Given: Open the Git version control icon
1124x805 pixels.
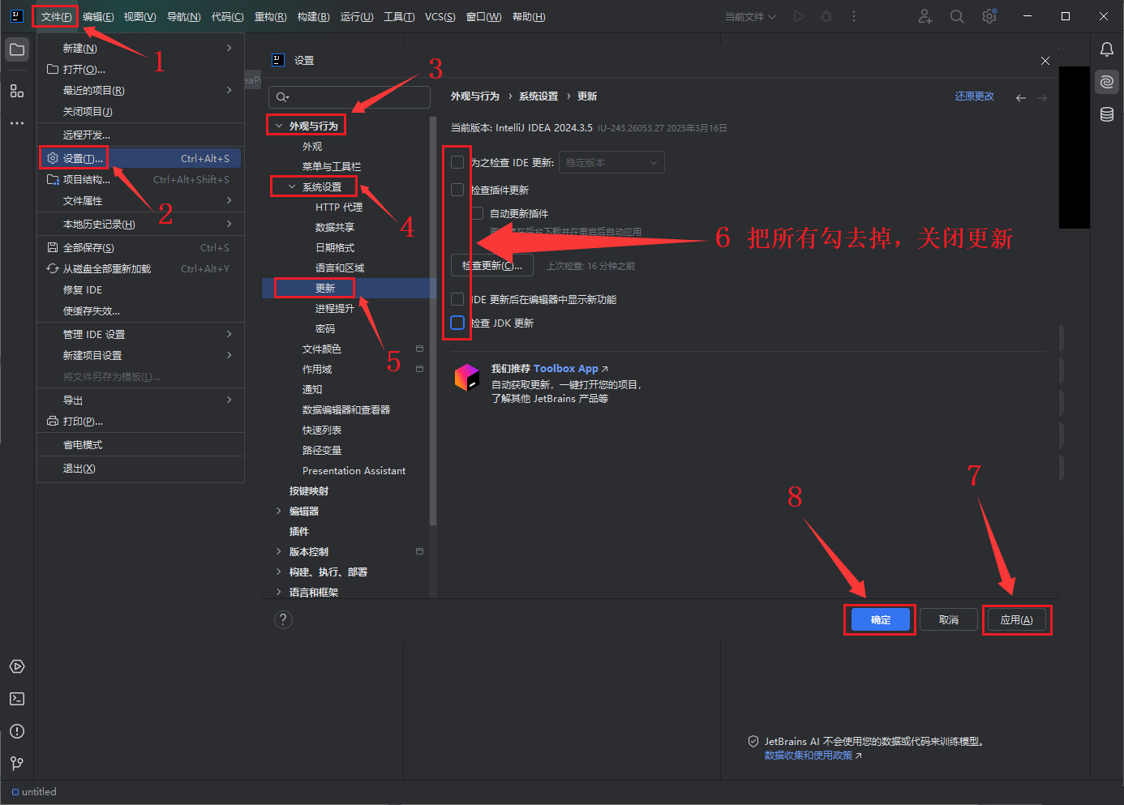Looking at the screenshot, I should click(17, 764).
